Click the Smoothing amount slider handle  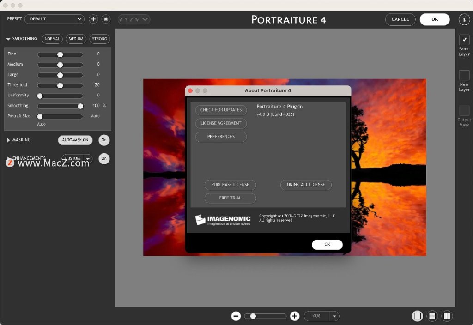[80, 106]
